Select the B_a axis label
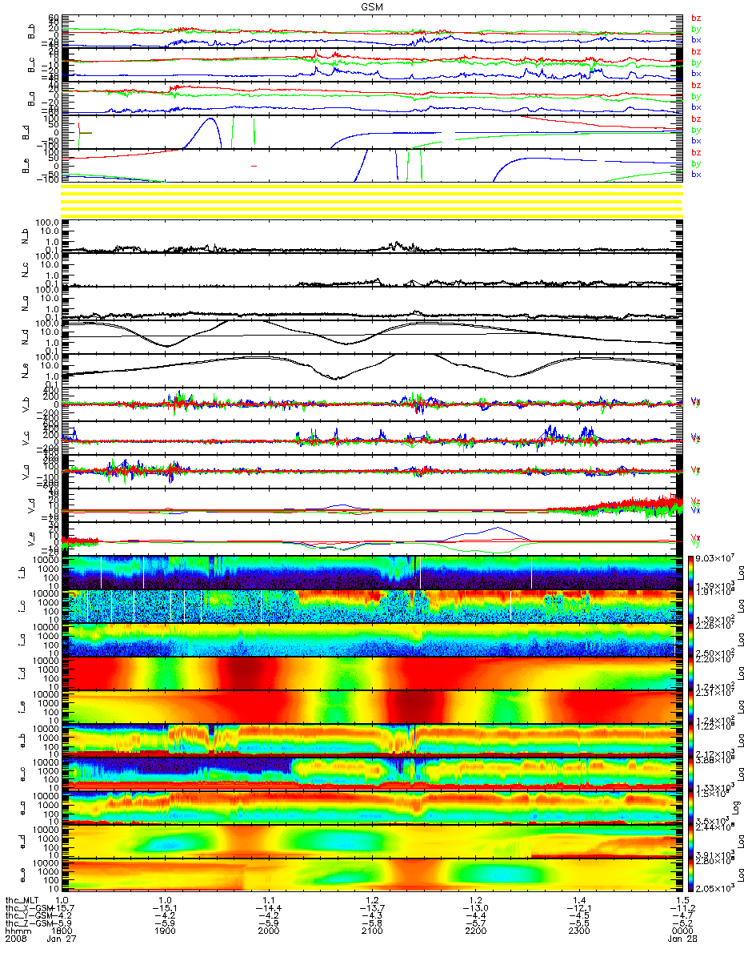This screenshot has width=744, height=961. click(32, 99)
